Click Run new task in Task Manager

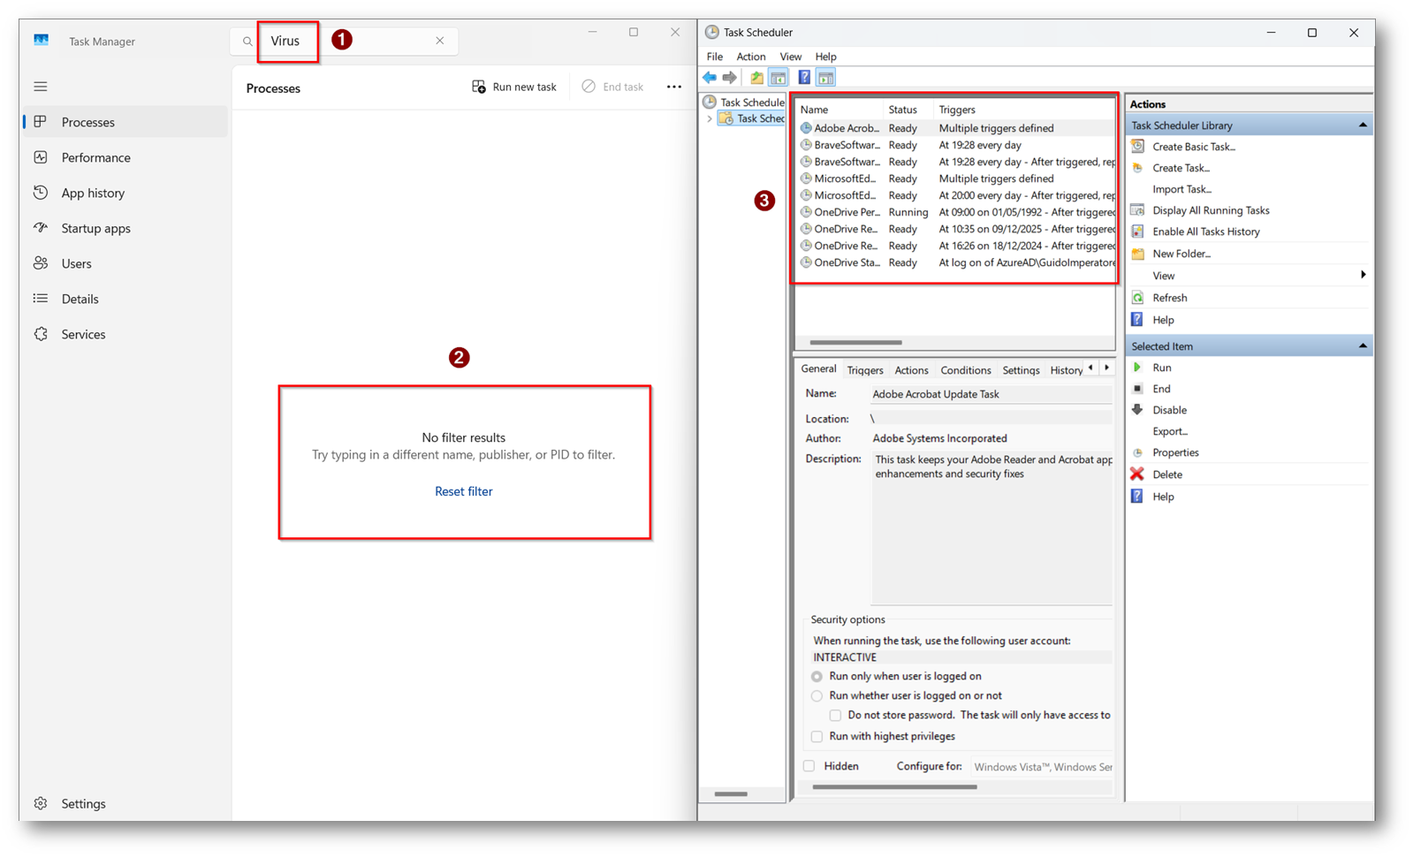click(514, 87)
